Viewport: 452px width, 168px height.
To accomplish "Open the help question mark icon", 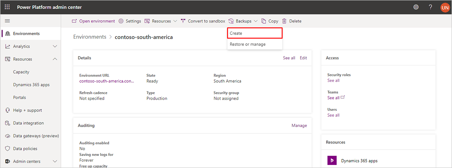I will pos(430,7).
